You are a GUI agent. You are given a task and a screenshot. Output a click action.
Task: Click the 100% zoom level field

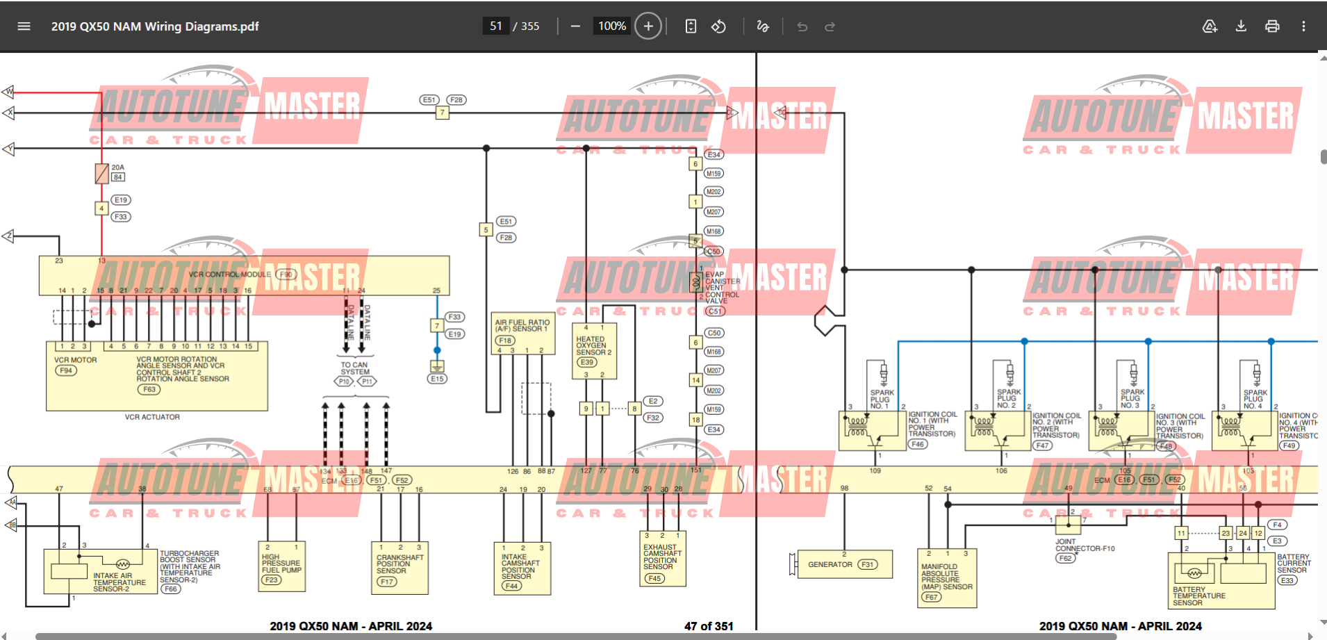(612, 26)
